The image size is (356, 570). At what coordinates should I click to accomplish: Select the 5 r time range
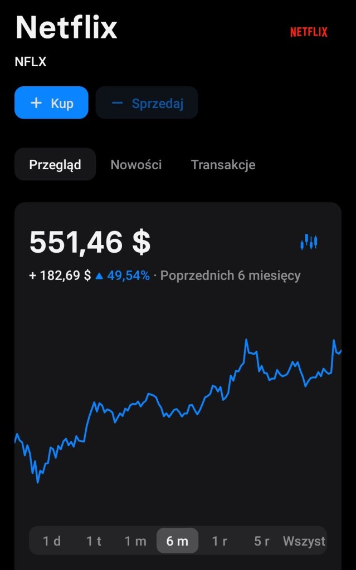tap(261, 541)
